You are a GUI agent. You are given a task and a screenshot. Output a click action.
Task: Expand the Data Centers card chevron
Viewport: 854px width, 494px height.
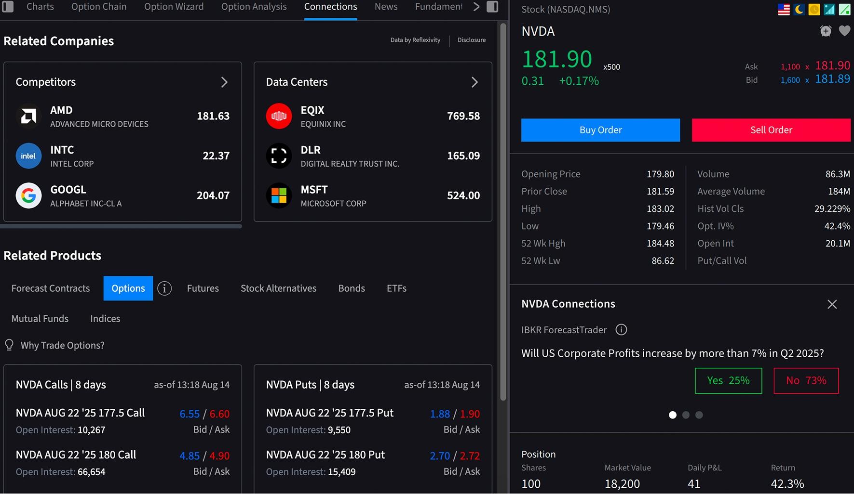(474, 82)
